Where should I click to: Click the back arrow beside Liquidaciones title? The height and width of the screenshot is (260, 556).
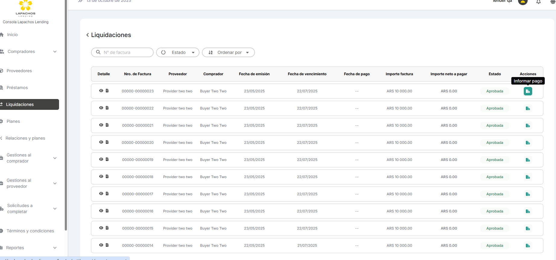pyautogui.click(x=88, y=35)
